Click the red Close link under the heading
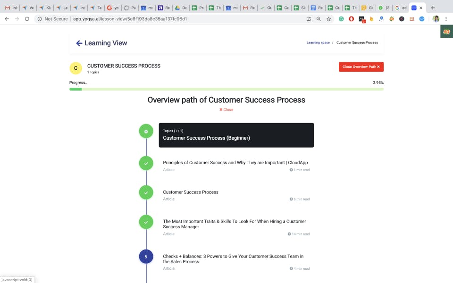This screenshot has height=283, width=453. point(226,110)
